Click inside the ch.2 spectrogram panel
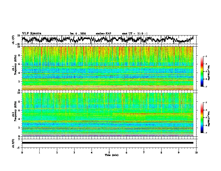 108,115
